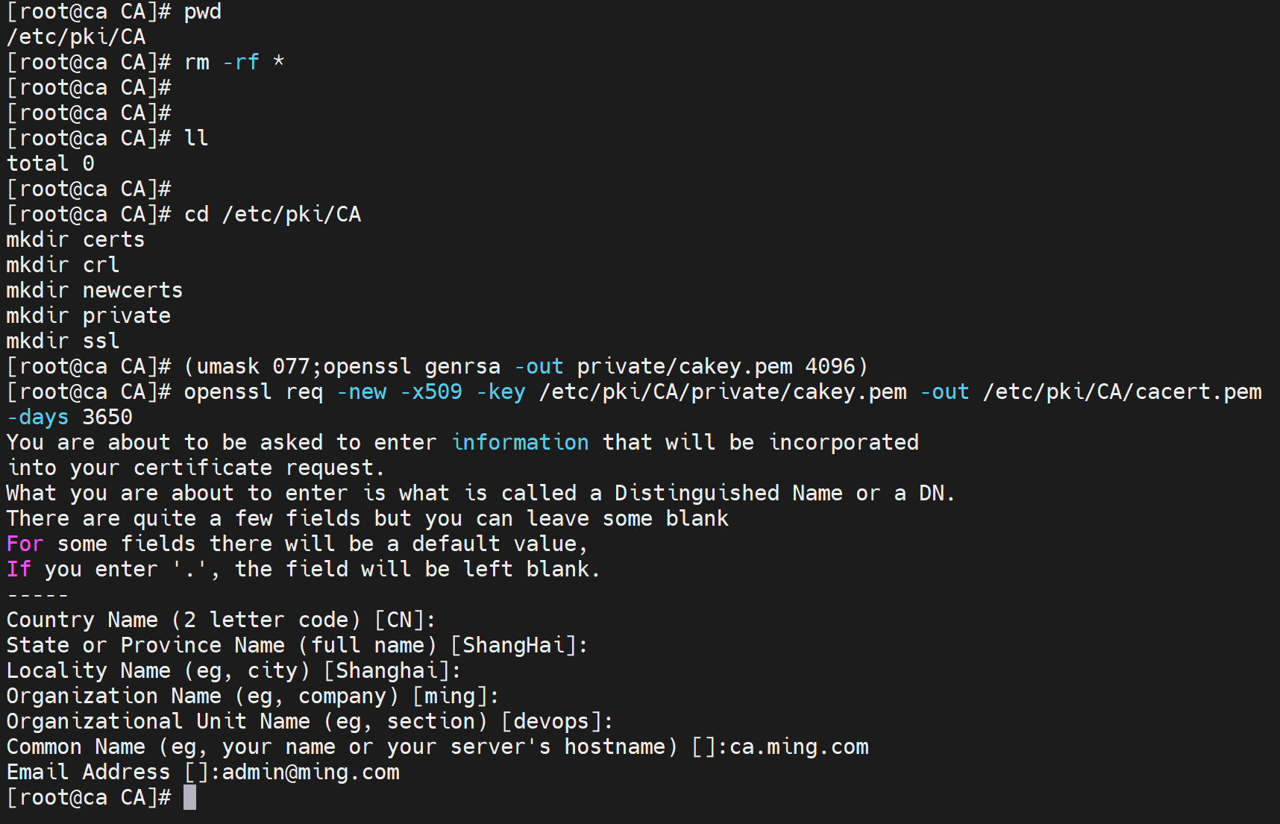
Task: Click the magenta 'For' word
Action: click(x=25, y=544)
